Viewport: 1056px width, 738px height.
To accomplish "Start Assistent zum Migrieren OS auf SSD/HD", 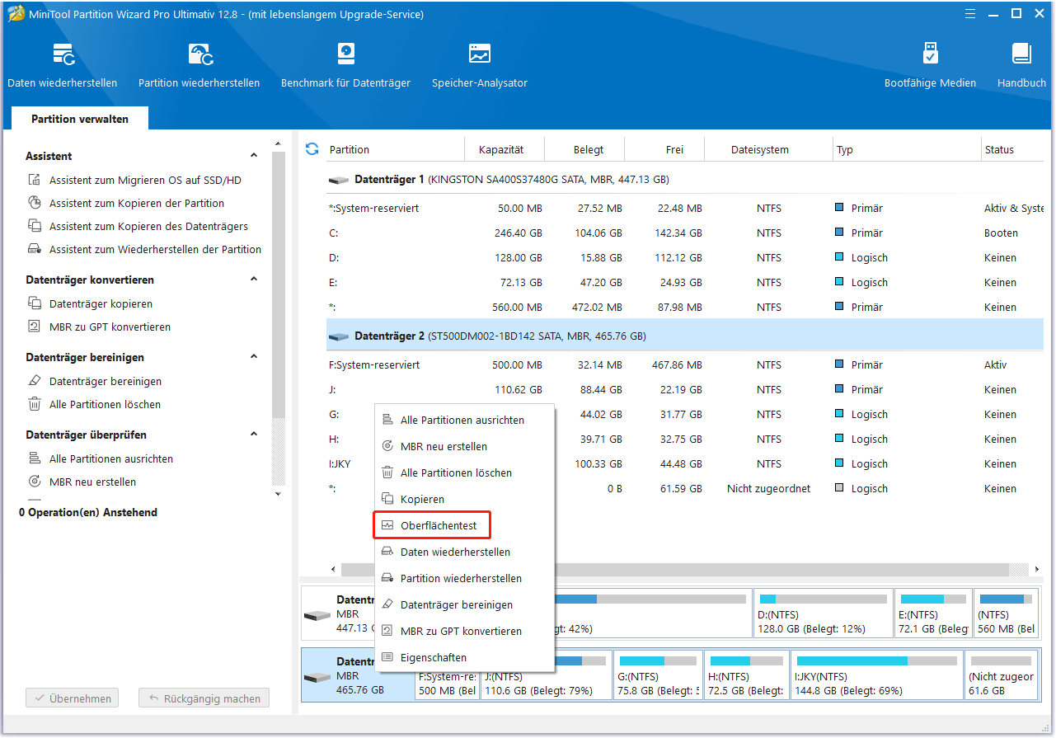I will point(145,180).
